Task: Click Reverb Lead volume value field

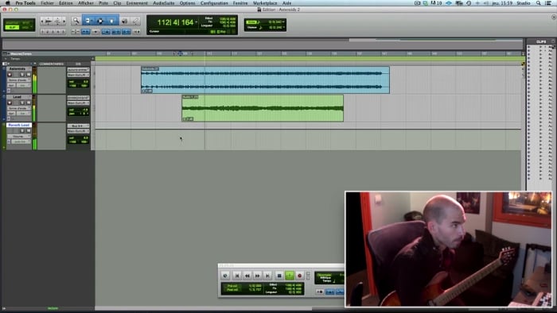Action: pos(79,138)
